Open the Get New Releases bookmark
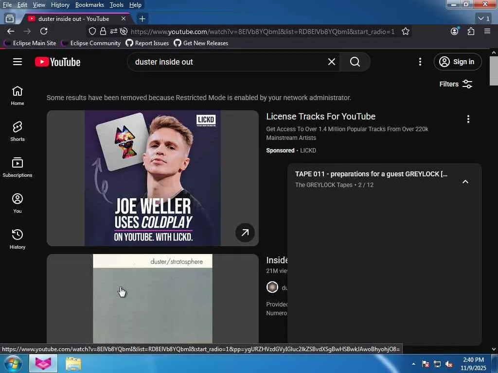This screenshot has height=373, width=498. pyautogui.click(x=201, y=43)
